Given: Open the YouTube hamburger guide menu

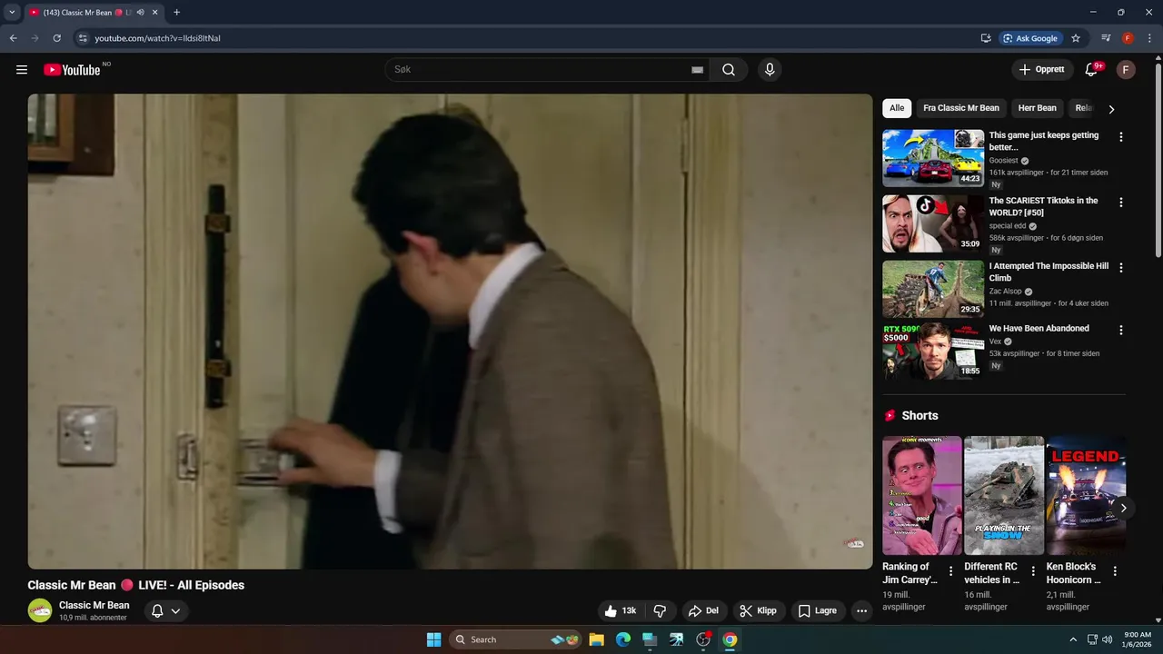Looking at the screenshot, I should 22,70.
